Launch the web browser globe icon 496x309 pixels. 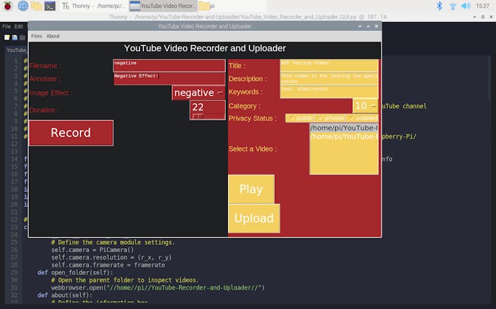click(x=23, y=5)
